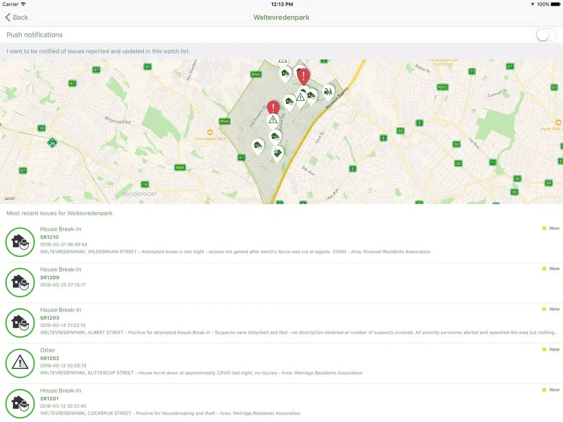Tap the route 27 shield on the map
Image resolution: width=563 pixels, height=422 pixels.
tap(510, 66)
